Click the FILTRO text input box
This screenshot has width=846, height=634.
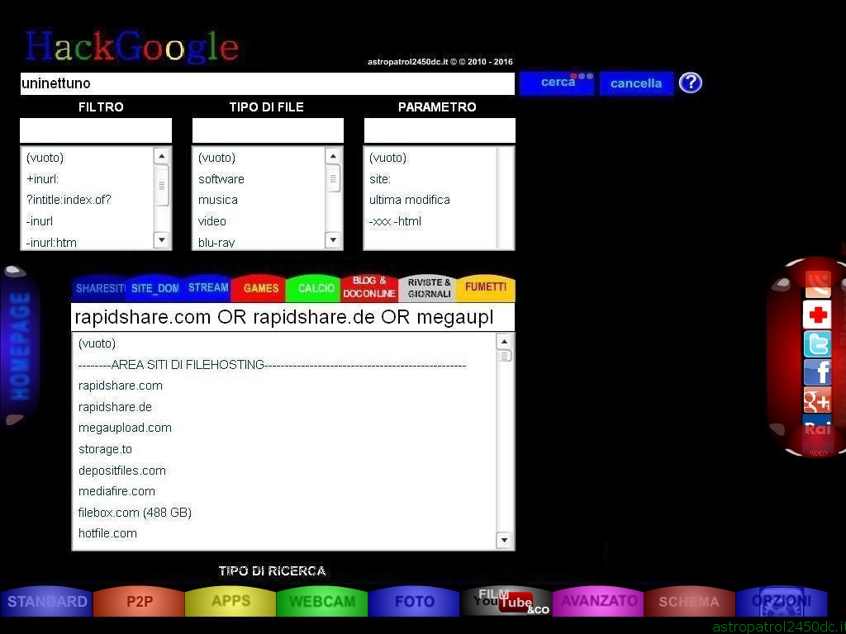click(x=96, y=130)
